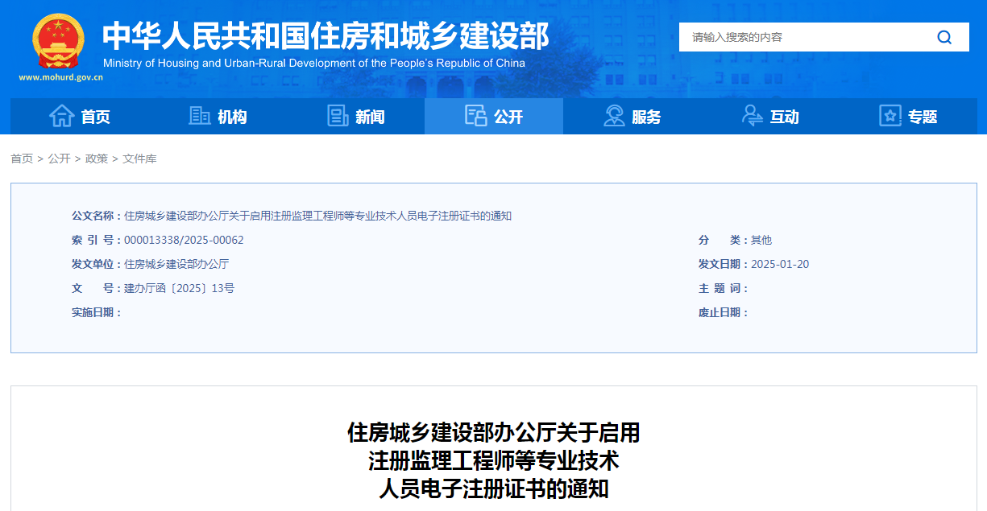This screenshot has height=511, width=987.
Task: Click the newspaper icon beside 新闻
Action: [x=338, y=116]
